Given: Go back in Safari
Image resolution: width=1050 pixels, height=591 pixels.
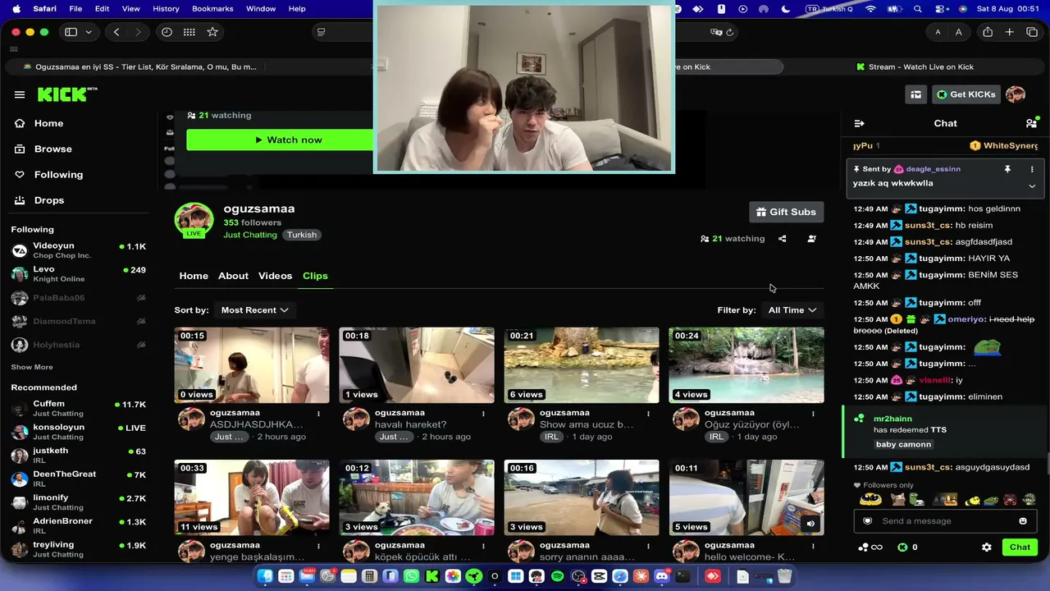Looking at the screenshot, I should pyautogui.click(x=116, y=32).
